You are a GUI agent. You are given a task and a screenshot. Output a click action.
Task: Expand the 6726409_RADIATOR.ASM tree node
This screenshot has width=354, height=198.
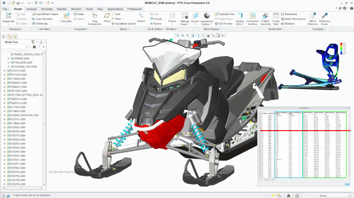(5, 115)
